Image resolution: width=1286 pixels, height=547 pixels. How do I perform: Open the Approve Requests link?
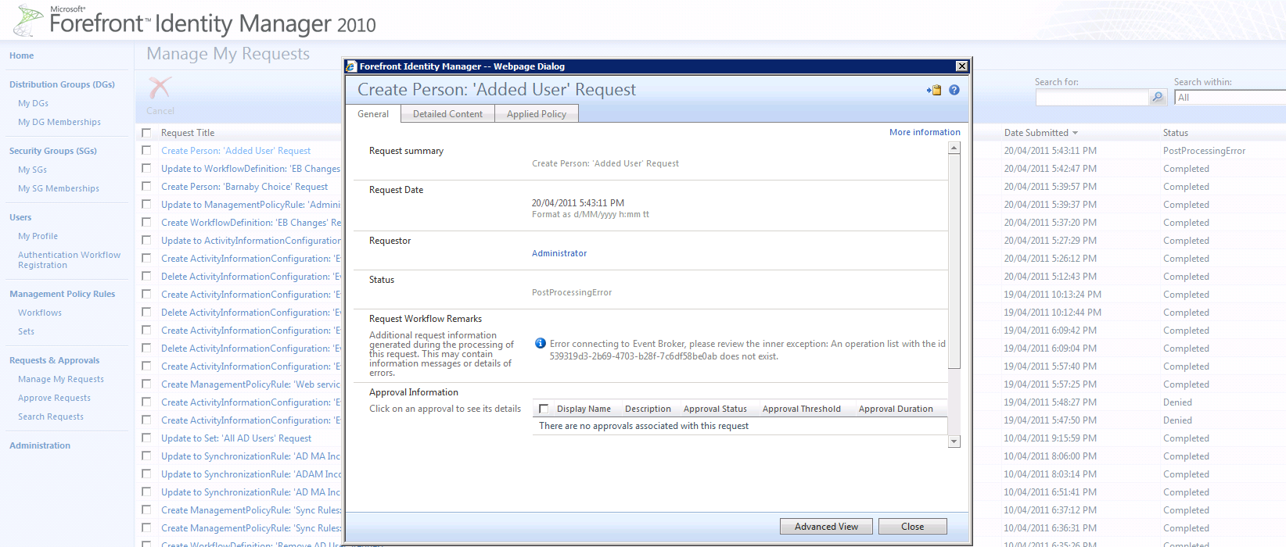(x=54, y=398)
